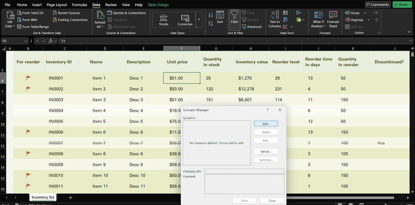This screenshot has height=205, width=415.
Task: Click the select-all corner triangle
Action: [x=3, y=49]
